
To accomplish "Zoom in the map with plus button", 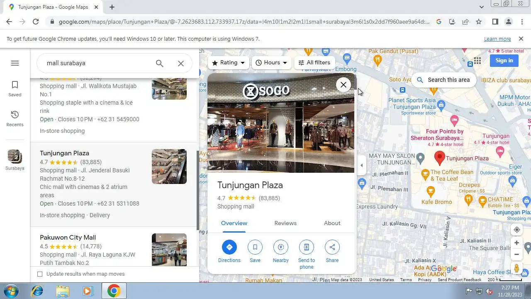I will (x=516, y=243).
